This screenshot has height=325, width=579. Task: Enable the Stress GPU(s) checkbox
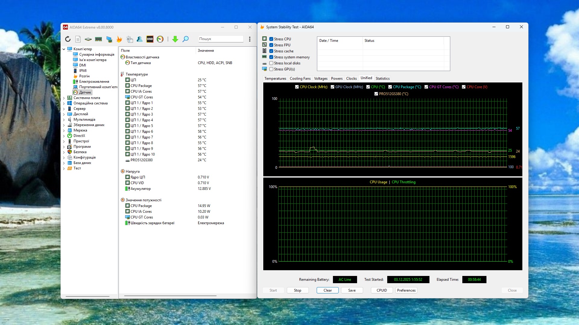coord(271,69)
